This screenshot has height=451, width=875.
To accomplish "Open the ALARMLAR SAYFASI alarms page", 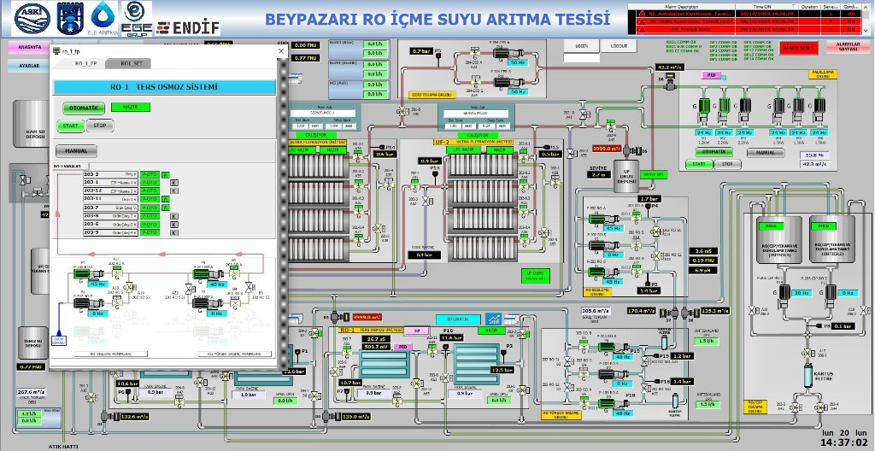I will 849,47.
